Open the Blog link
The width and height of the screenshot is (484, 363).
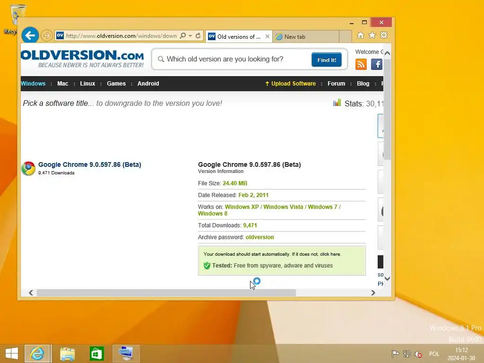coord(363,84)
